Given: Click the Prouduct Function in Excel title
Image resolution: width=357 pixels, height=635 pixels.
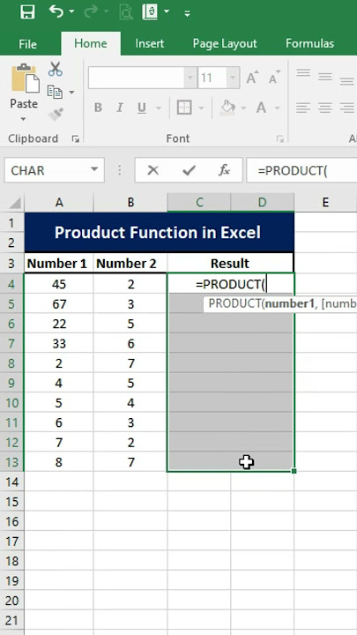Looking at the screenshot, I should 158,233.
